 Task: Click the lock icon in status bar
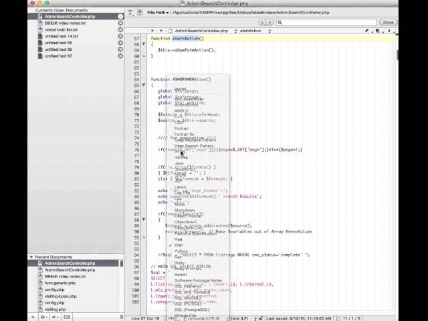(x=261, y=318)
